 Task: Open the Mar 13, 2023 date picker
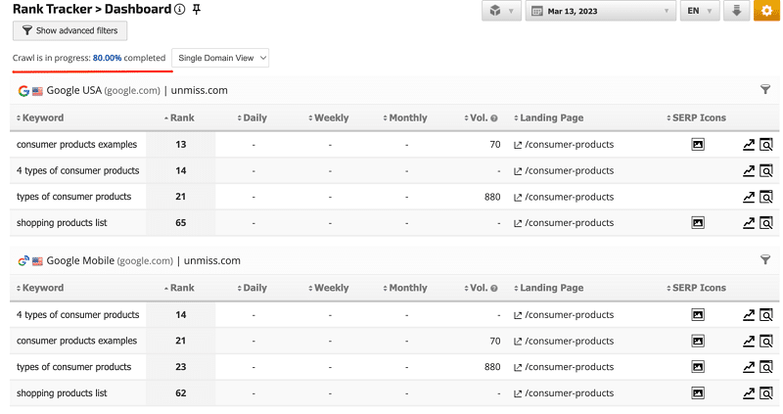pyautogui.click(x=601, y=11)
